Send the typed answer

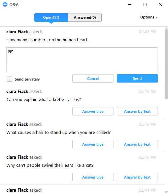click(137, 79)
